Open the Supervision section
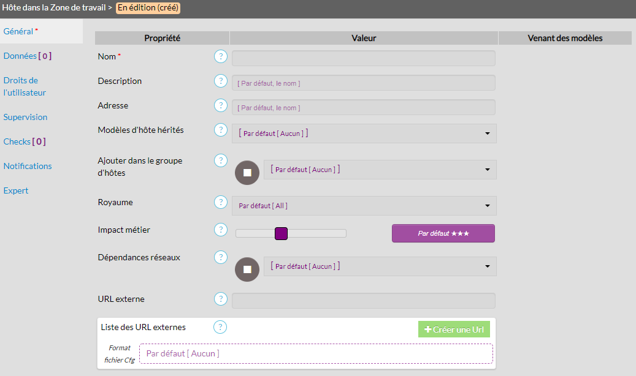636x376 pixels. 25,117
